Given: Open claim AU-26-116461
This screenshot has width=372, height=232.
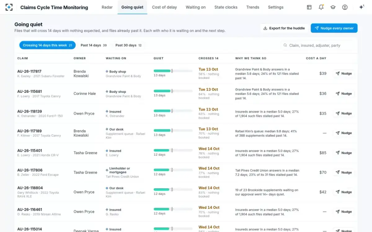Looking at the screenshot, I should [x=29, y=209].
